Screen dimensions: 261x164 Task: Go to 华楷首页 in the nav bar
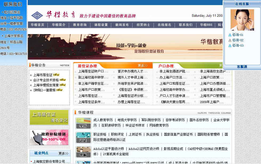(37, 25)
